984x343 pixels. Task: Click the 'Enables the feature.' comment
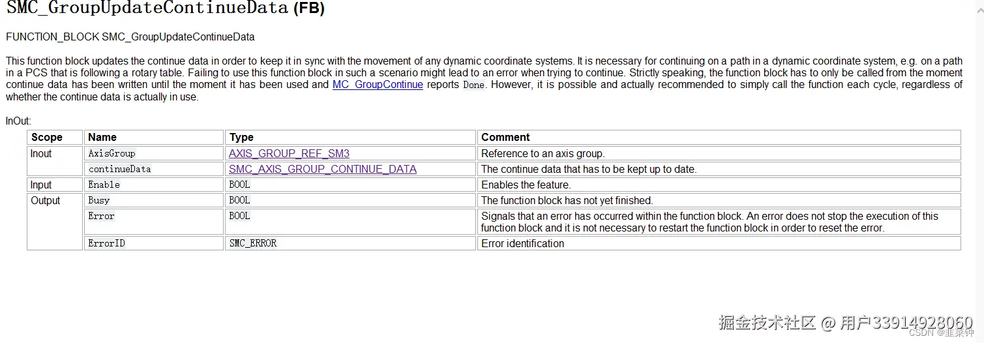pyautogui.click(x=526, y=185)
